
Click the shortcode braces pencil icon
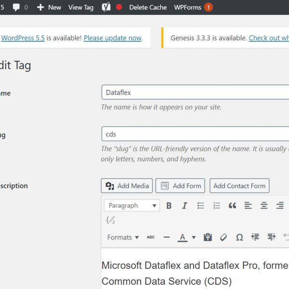(110, 220)
